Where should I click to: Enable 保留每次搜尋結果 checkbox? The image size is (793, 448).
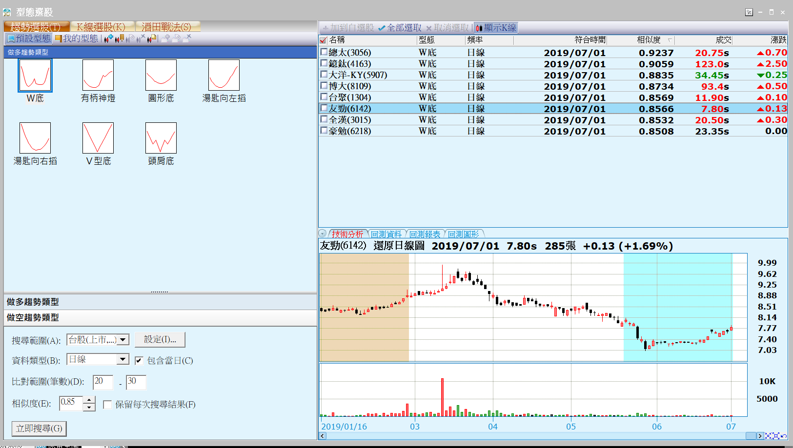107,405
